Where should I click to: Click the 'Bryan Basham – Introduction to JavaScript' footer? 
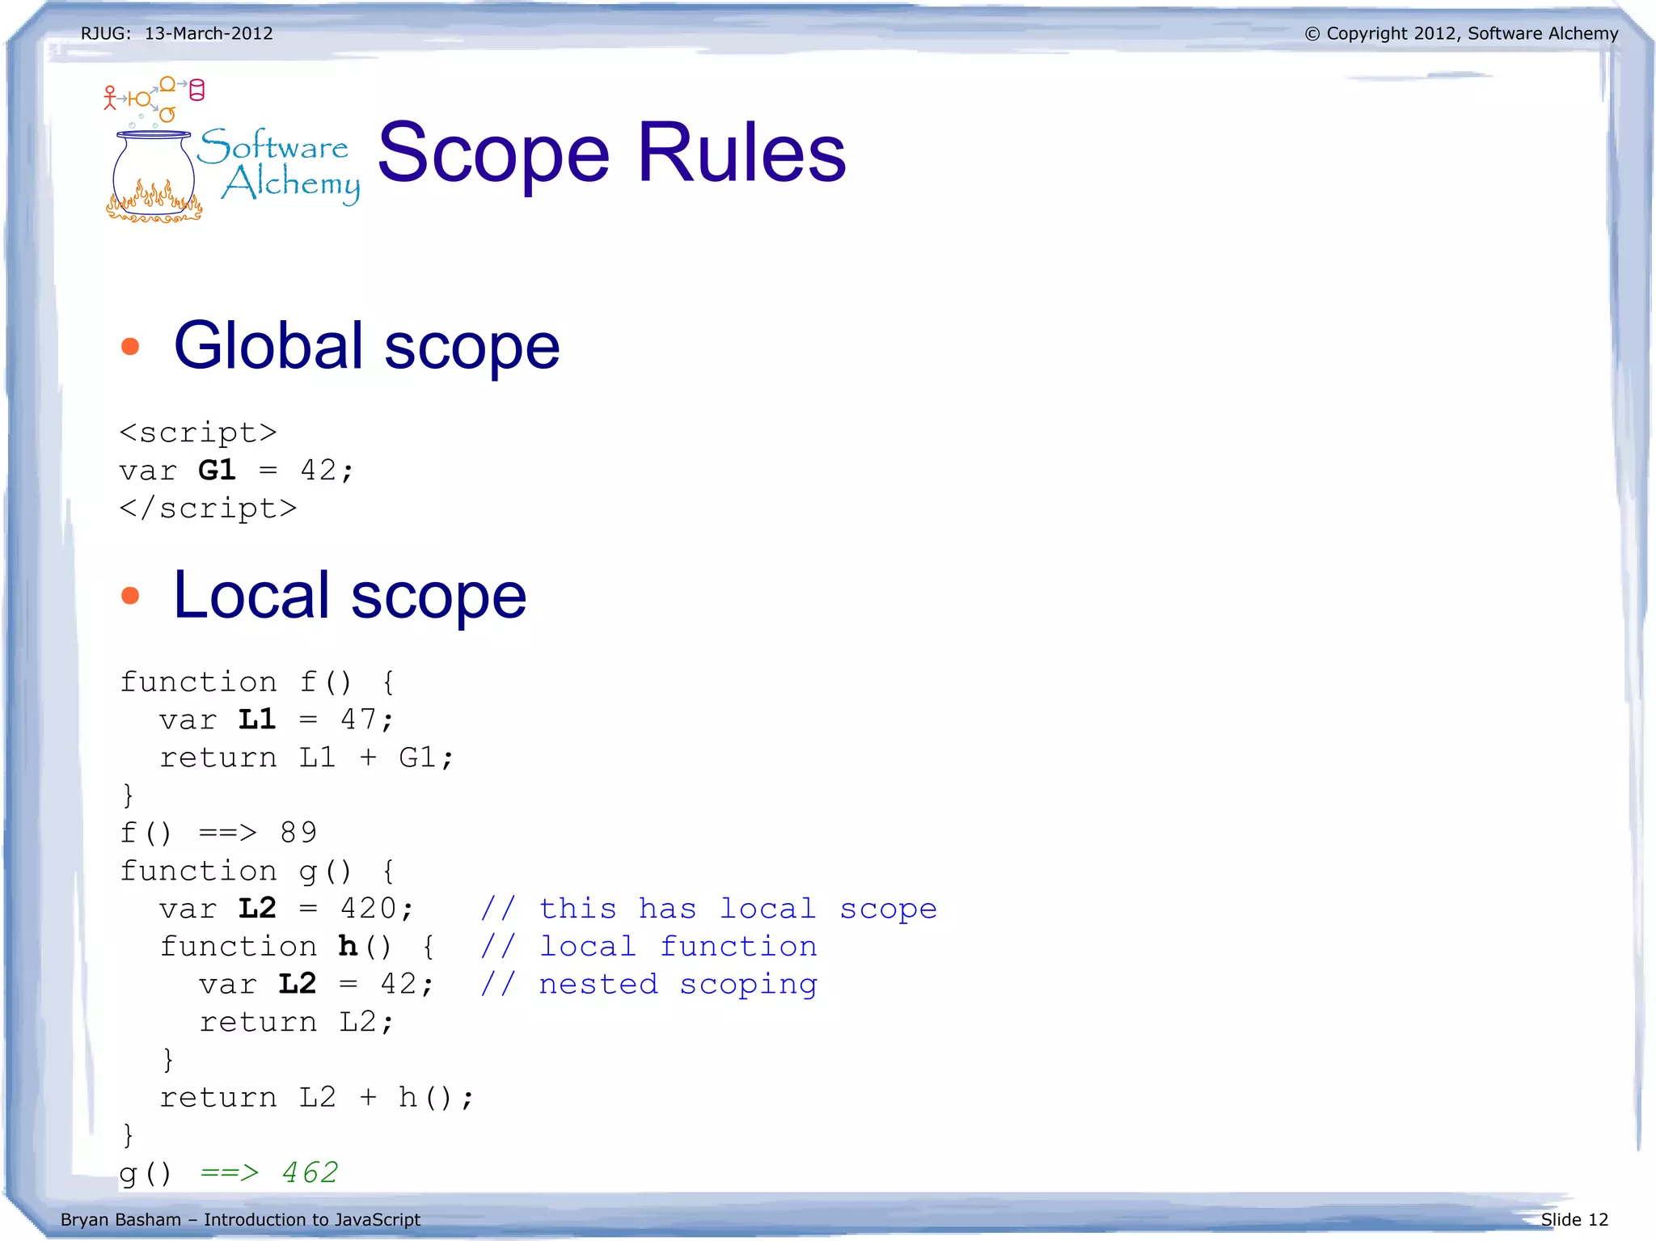pos(240,1219)
